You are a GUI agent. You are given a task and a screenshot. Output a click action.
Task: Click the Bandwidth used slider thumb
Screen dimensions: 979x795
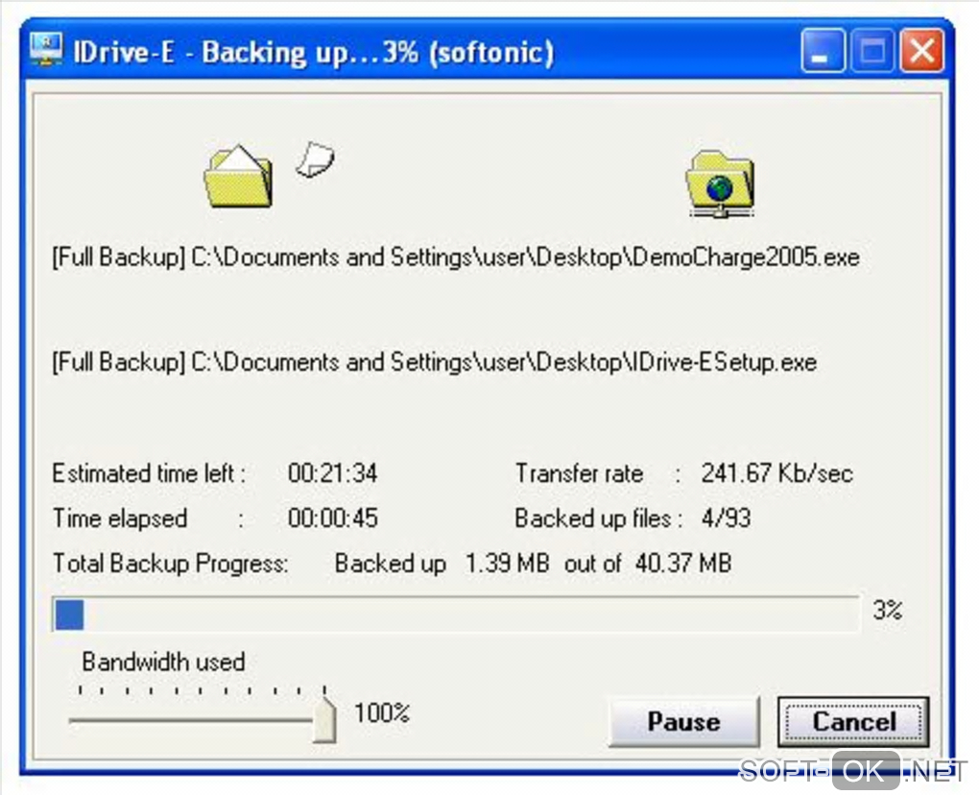click(324, 719)
